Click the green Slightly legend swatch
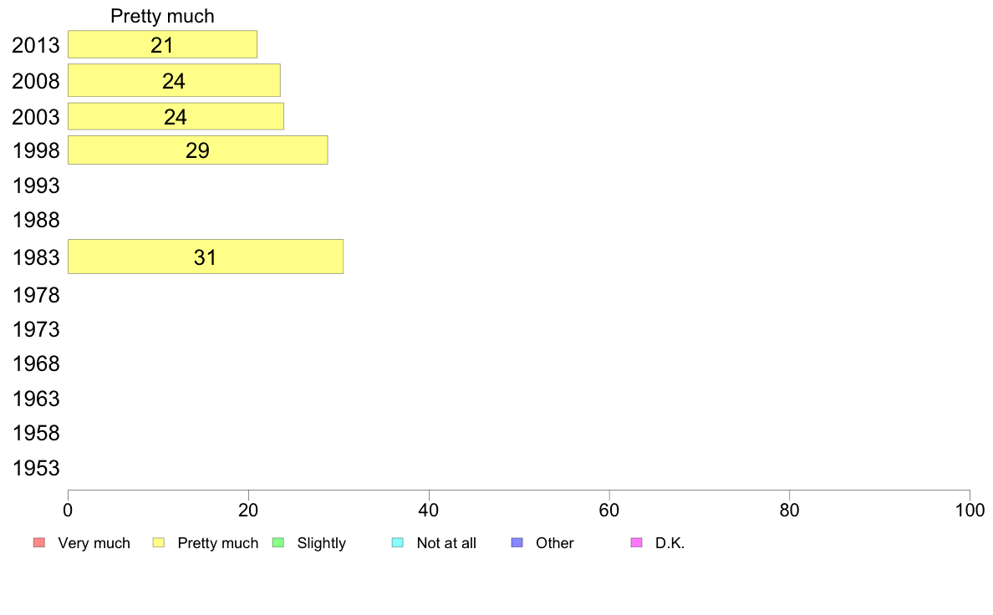Screen dimensions: 993x615 pos(278,543)
